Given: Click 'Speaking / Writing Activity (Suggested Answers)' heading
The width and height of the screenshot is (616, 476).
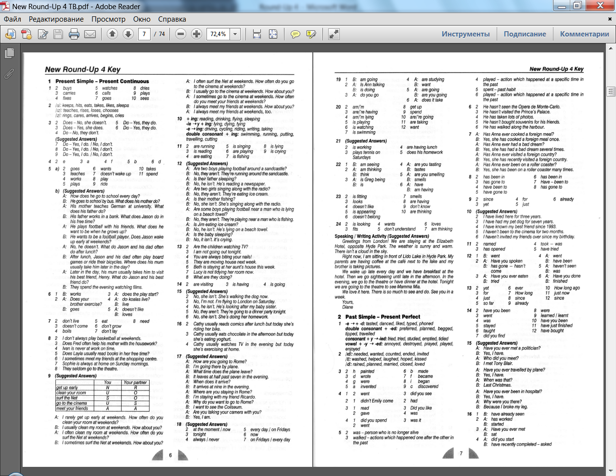Looking at the screenshot, I should tap(382, 236).
